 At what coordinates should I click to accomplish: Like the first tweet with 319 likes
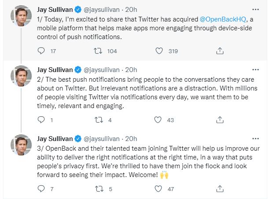(160, 51)
